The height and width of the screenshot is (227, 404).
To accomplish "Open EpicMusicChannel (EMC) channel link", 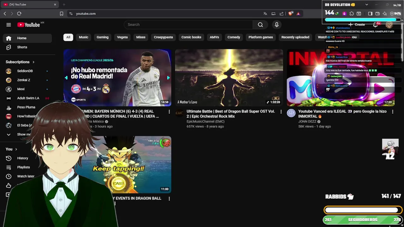I will [205, 121].
